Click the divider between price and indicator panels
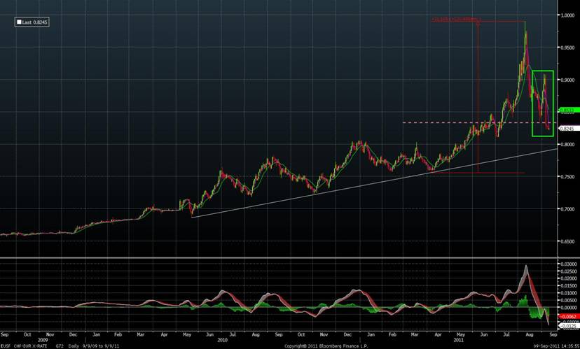The image size is (580, 349). pos(280,257)
